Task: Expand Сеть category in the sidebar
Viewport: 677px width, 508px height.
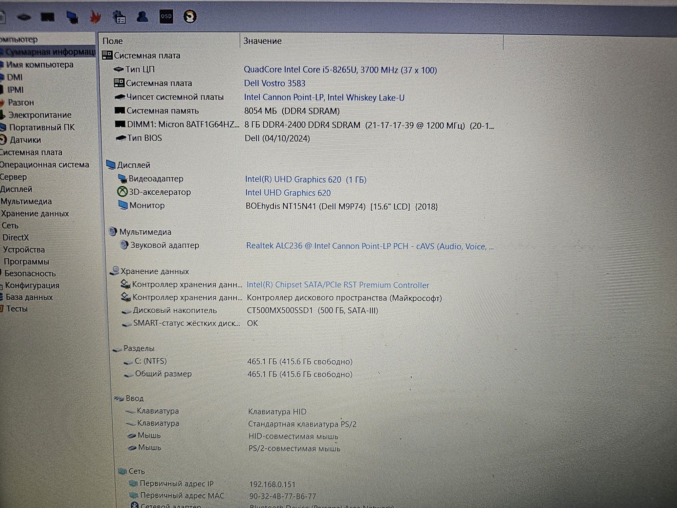Action: click(x=10, y=226)
